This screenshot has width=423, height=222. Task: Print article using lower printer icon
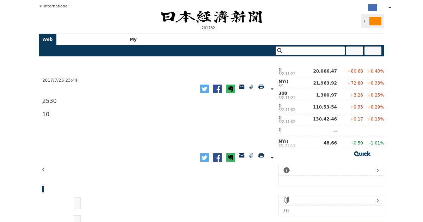coord(261,155)
